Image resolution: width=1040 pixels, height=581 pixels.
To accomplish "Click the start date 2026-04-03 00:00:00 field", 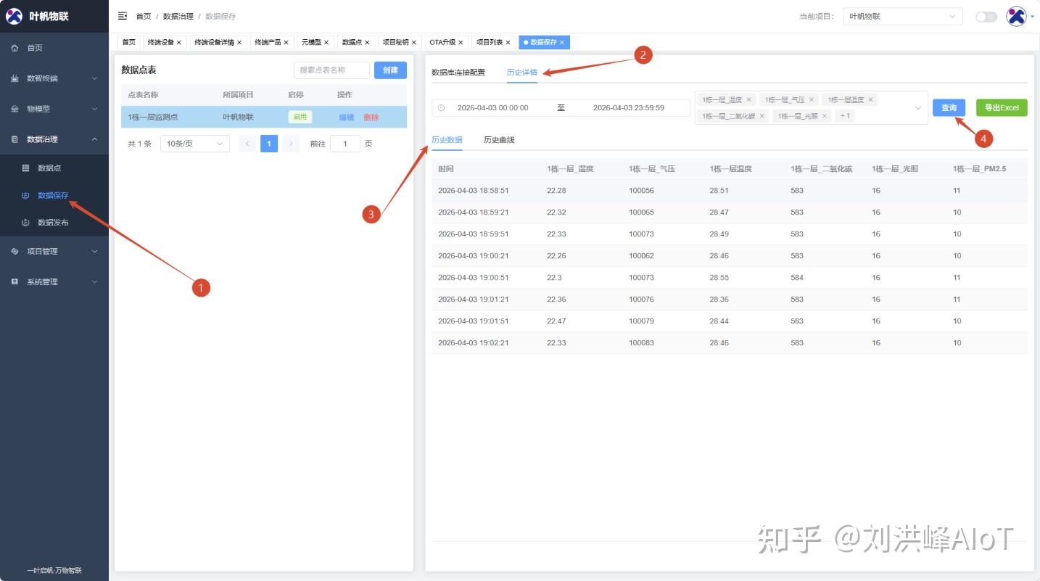I will [492, 108].
